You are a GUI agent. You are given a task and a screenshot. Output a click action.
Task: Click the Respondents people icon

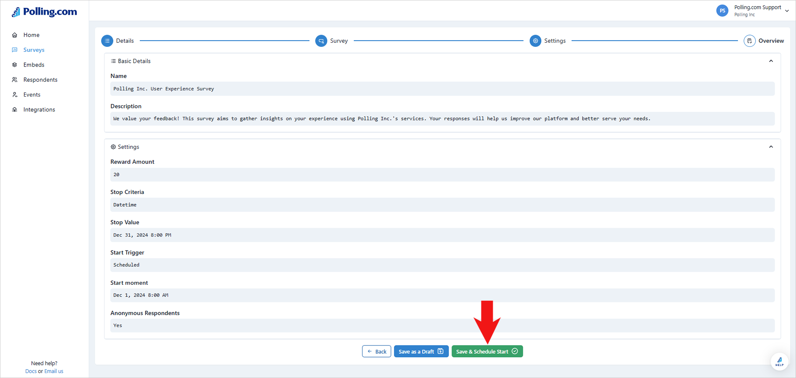coord(15,79)
